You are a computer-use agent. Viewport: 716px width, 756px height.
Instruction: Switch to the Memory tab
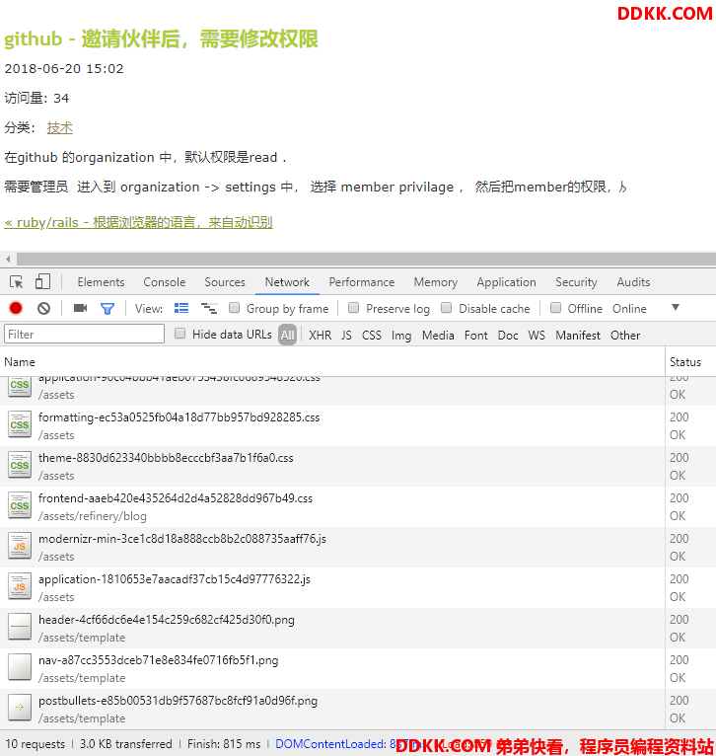(x=436, y=282)
